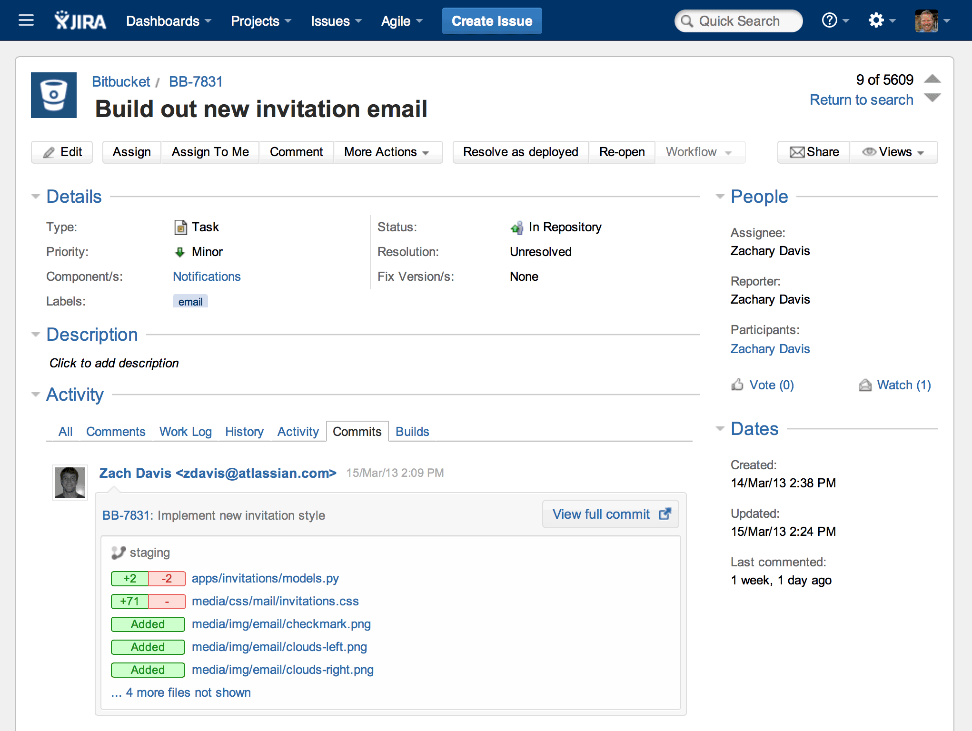Collapse the People section
Viewport: 972px width, 731px height.
pyautogui.click(x=720, y=197)
